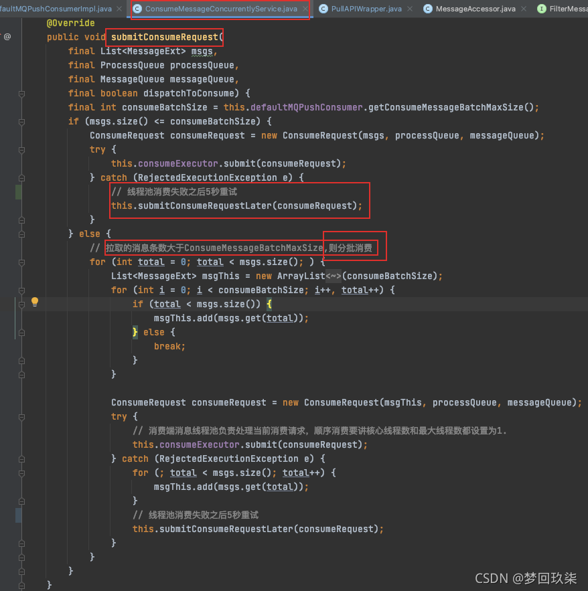Click the green change marker in gutter

pos(19,191)
